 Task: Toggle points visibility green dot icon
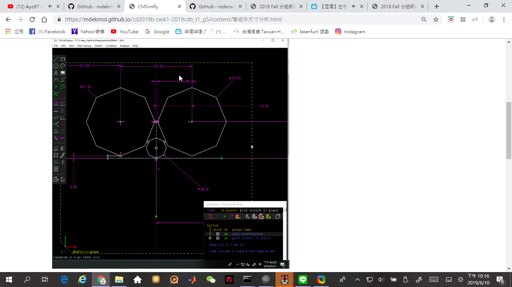225,216
